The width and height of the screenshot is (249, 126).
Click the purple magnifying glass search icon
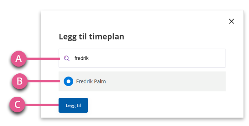[67, 58]
